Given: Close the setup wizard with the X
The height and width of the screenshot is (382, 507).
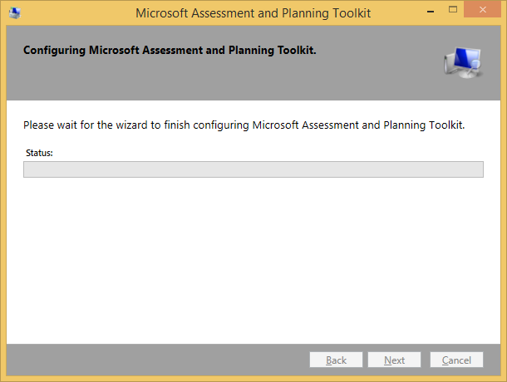Looking at the screenshot, I should pyautogui.click(x=482, y=12).
